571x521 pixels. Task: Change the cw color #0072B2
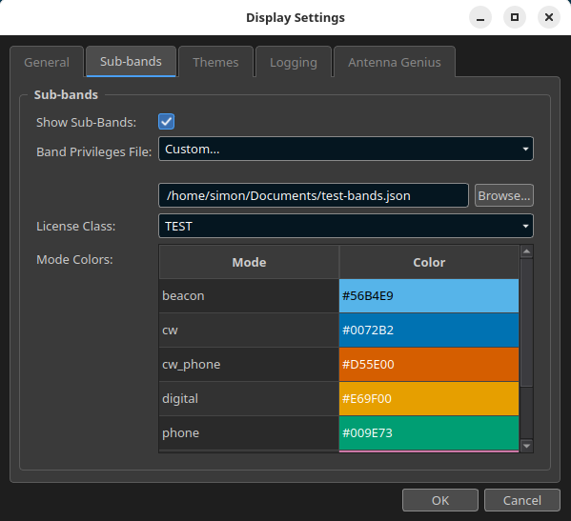click(x=429, y=330)
